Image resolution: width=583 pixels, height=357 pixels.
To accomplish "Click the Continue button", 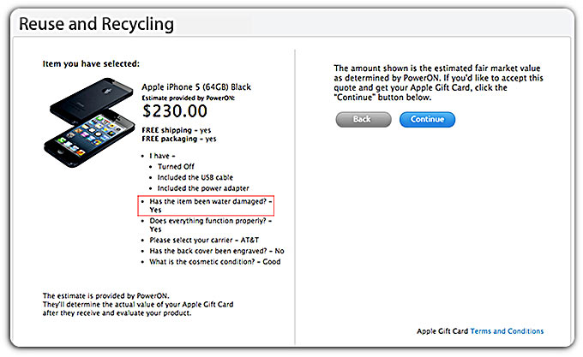I will tap(427, 119).
